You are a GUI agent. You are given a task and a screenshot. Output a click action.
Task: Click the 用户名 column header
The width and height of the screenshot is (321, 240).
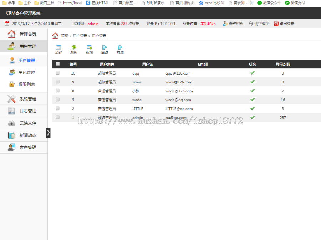coord(147,64)
